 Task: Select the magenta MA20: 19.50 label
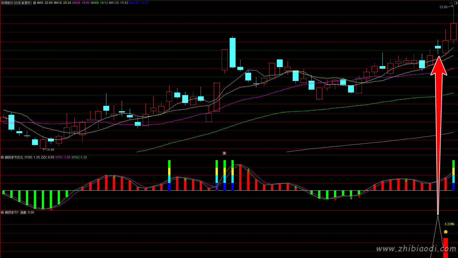pos(81,3)
